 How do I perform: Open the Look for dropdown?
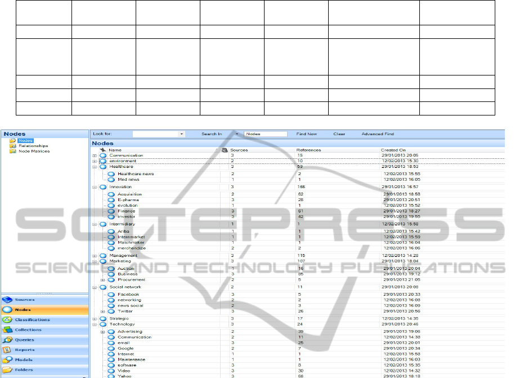click(x=182, y=134)
